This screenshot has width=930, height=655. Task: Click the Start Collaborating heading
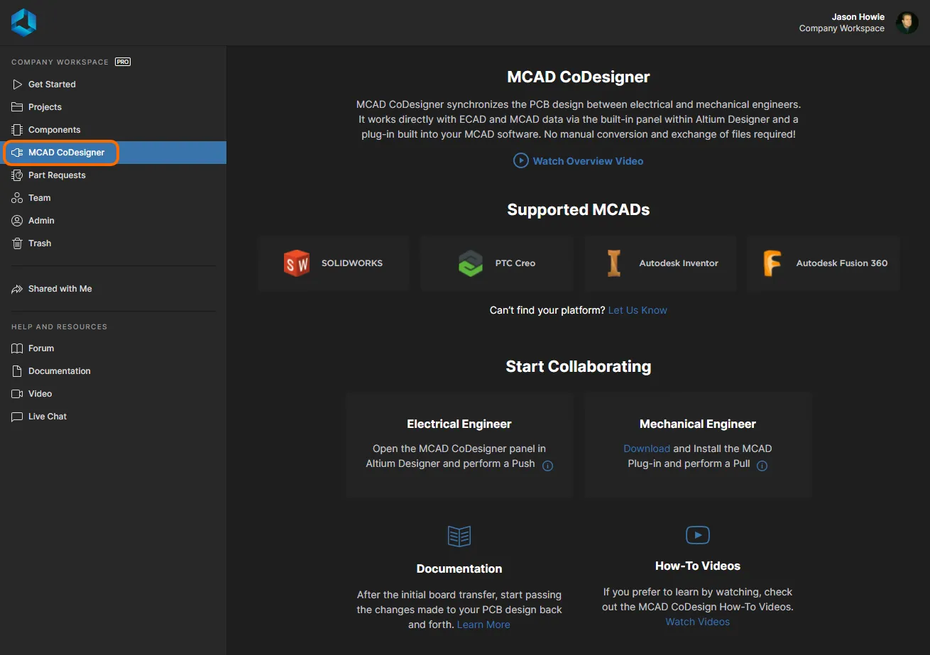[579, 366]
